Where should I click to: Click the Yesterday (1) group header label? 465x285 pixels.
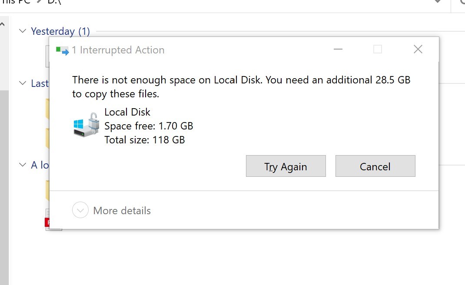tap(60, 31)
